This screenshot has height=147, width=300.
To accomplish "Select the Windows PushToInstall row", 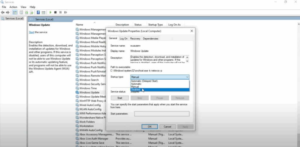I will coord(91,71).
